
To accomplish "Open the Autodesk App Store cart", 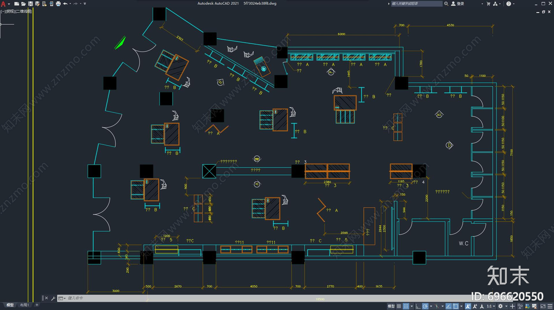I will pyautogui.click(x=488, y=4).
